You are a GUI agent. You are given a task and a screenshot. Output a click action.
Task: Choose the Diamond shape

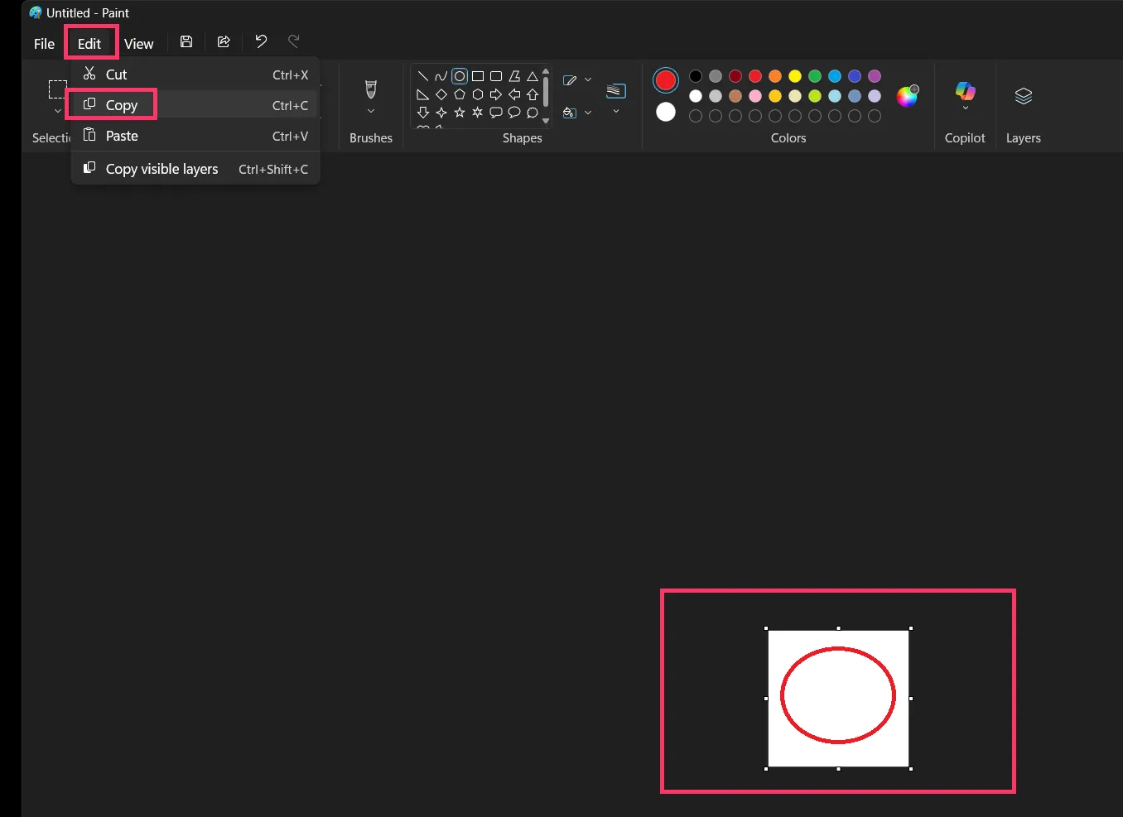tap(441, 94)
